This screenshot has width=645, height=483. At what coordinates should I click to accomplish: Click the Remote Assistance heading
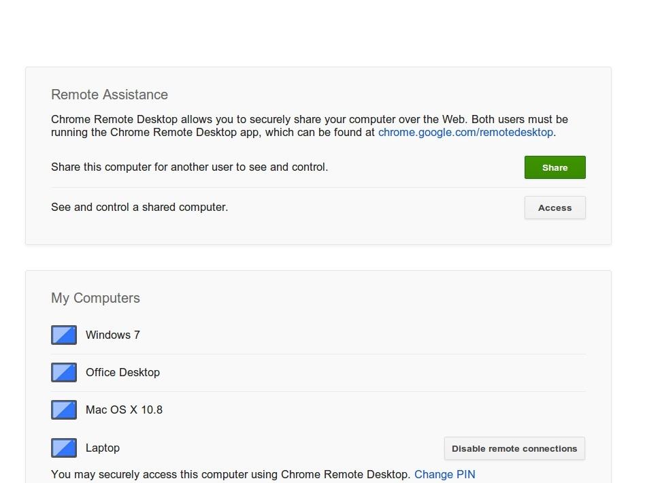tap(110, 95)
